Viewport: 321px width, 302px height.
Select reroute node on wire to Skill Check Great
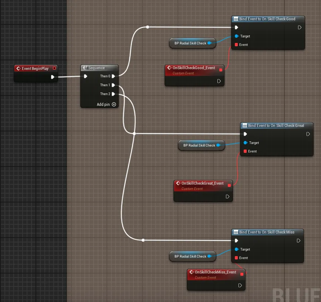click(x=134, y=134)
